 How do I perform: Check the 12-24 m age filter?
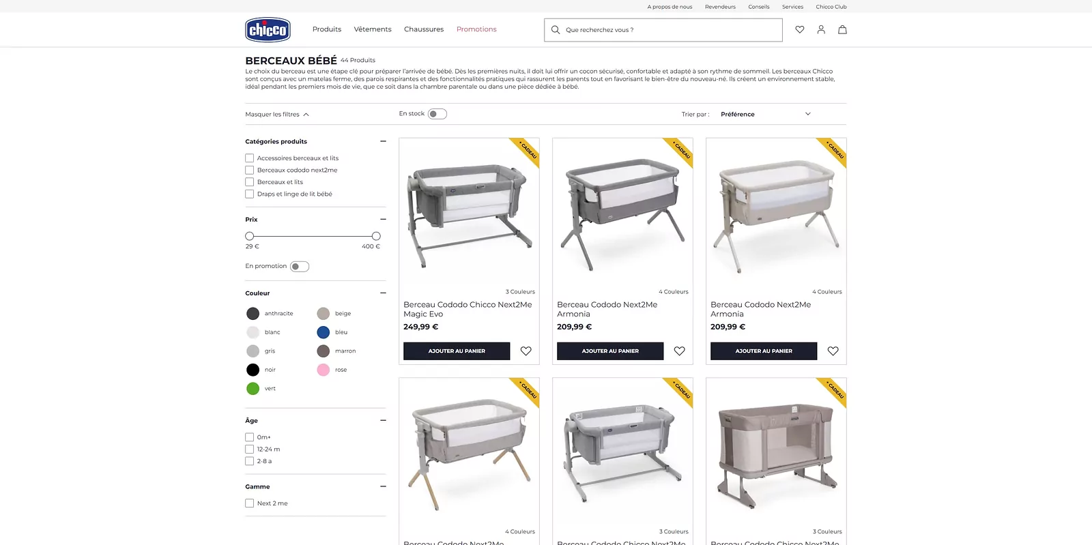(x=249, y=449)
